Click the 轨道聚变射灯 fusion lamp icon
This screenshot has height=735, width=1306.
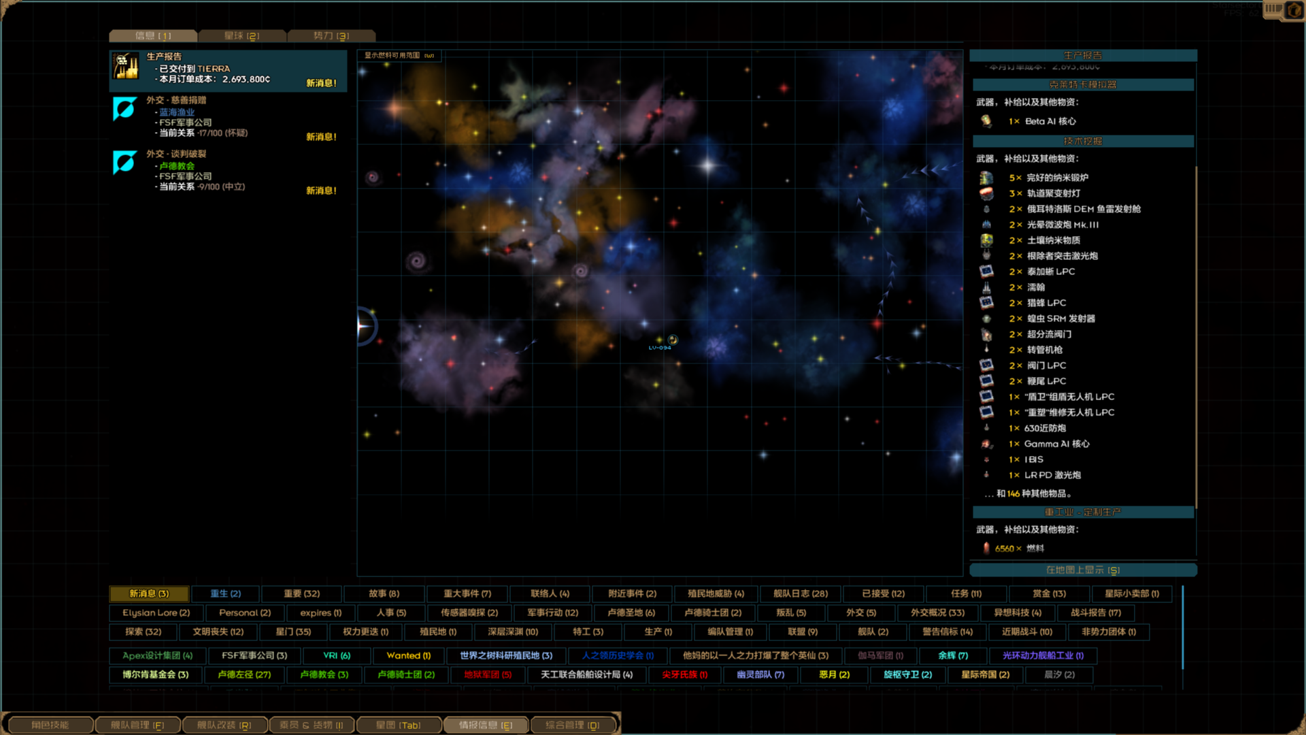986,193
